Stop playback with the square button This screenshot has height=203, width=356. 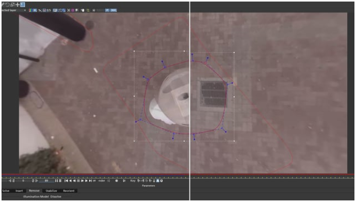tap(78, 181)
